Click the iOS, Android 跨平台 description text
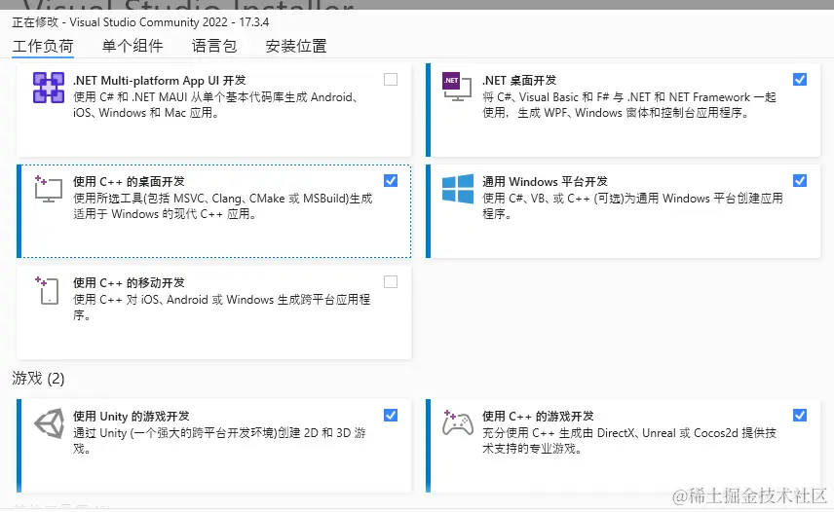This screenshot has width=834, height=512. click(221, 308)
